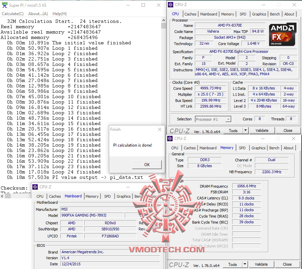Click the AMD FX Unlocked logo
The width and height of the screenshot is (302, 269).
coord(282,35)
